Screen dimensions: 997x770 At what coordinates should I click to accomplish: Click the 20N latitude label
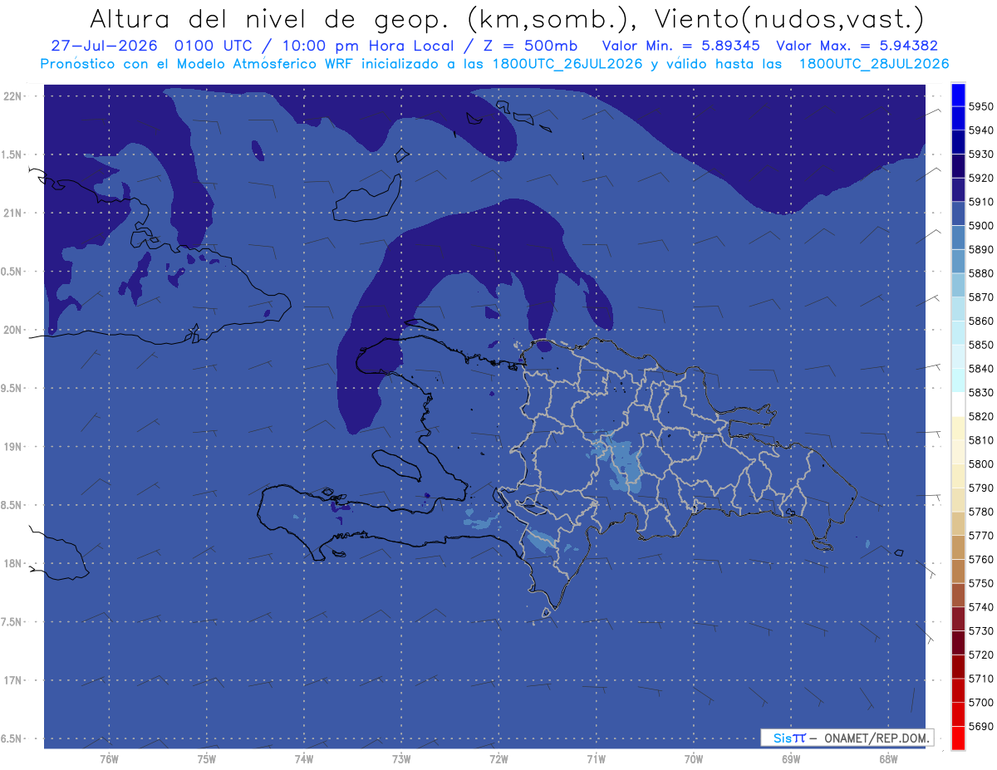point(13,330)
